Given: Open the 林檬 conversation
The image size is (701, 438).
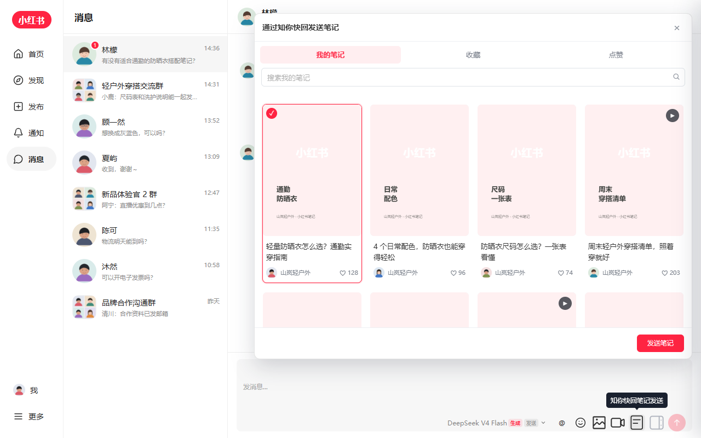Looking at the screenshot, I should click(146, 54).
